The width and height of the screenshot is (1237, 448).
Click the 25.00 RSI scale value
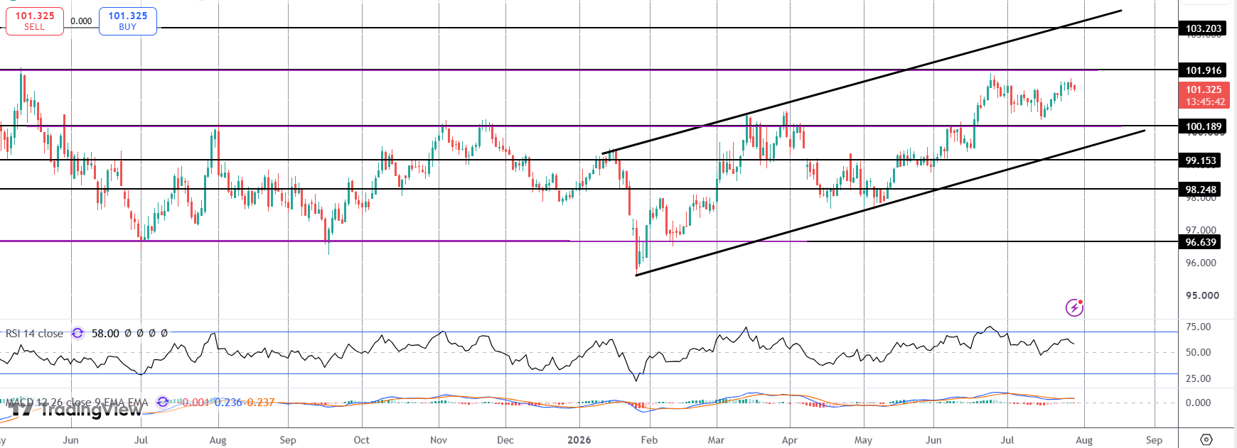[x=1199, y=378]
